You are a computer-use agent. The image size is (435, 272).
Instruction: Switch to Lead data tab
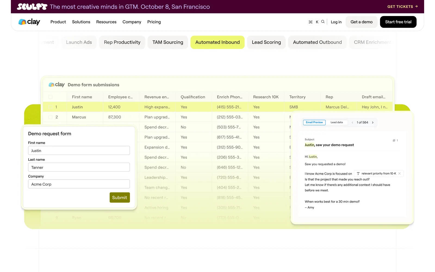tap(337, 122)
